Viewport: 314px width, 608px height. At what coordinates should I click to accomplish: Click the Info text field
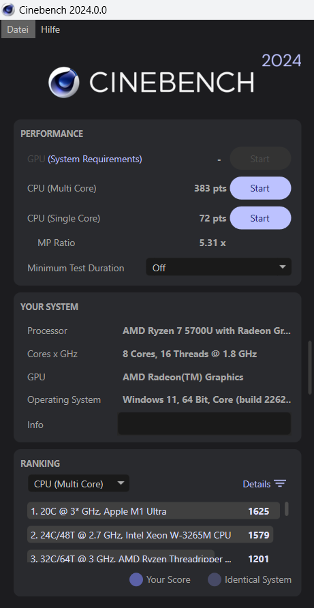(x=204, y=424)
